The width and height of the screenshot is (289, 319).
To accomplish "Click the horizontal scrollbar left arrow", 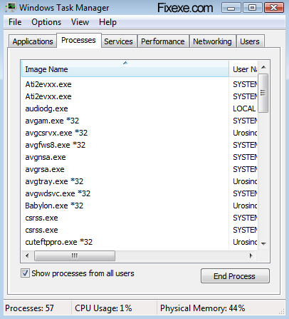I will [x=27, y=256].
